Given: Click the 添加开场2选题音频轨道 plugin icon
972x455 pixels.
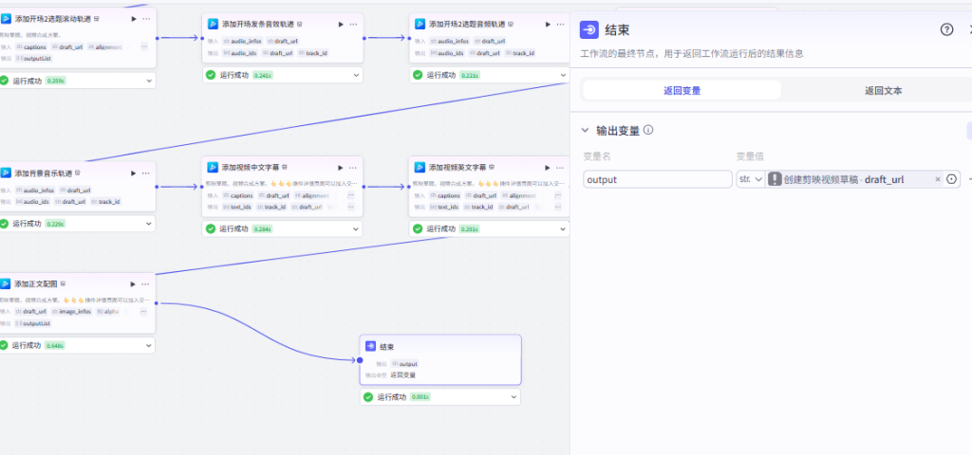Looking at the screenshot, I should pos(420,24).
